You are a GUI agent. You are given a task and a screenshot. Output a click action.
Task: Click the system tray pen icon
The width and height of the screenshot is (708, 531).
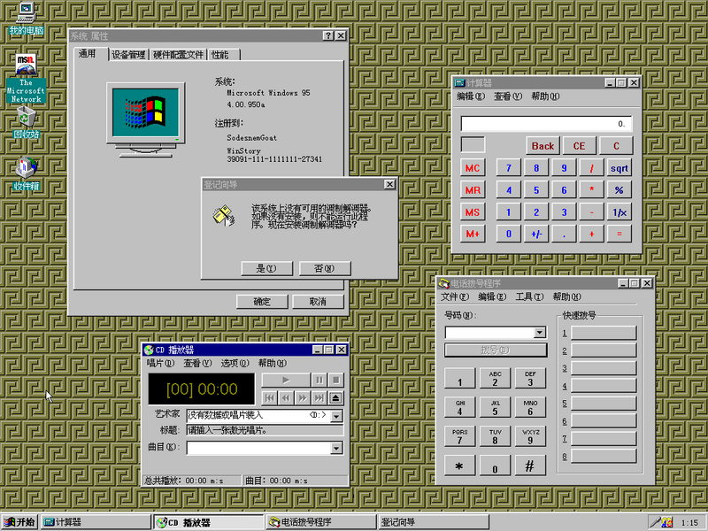pos(655,522)
